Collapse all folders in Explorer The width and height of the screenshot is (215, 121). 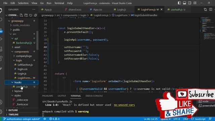tap(35, 15)
